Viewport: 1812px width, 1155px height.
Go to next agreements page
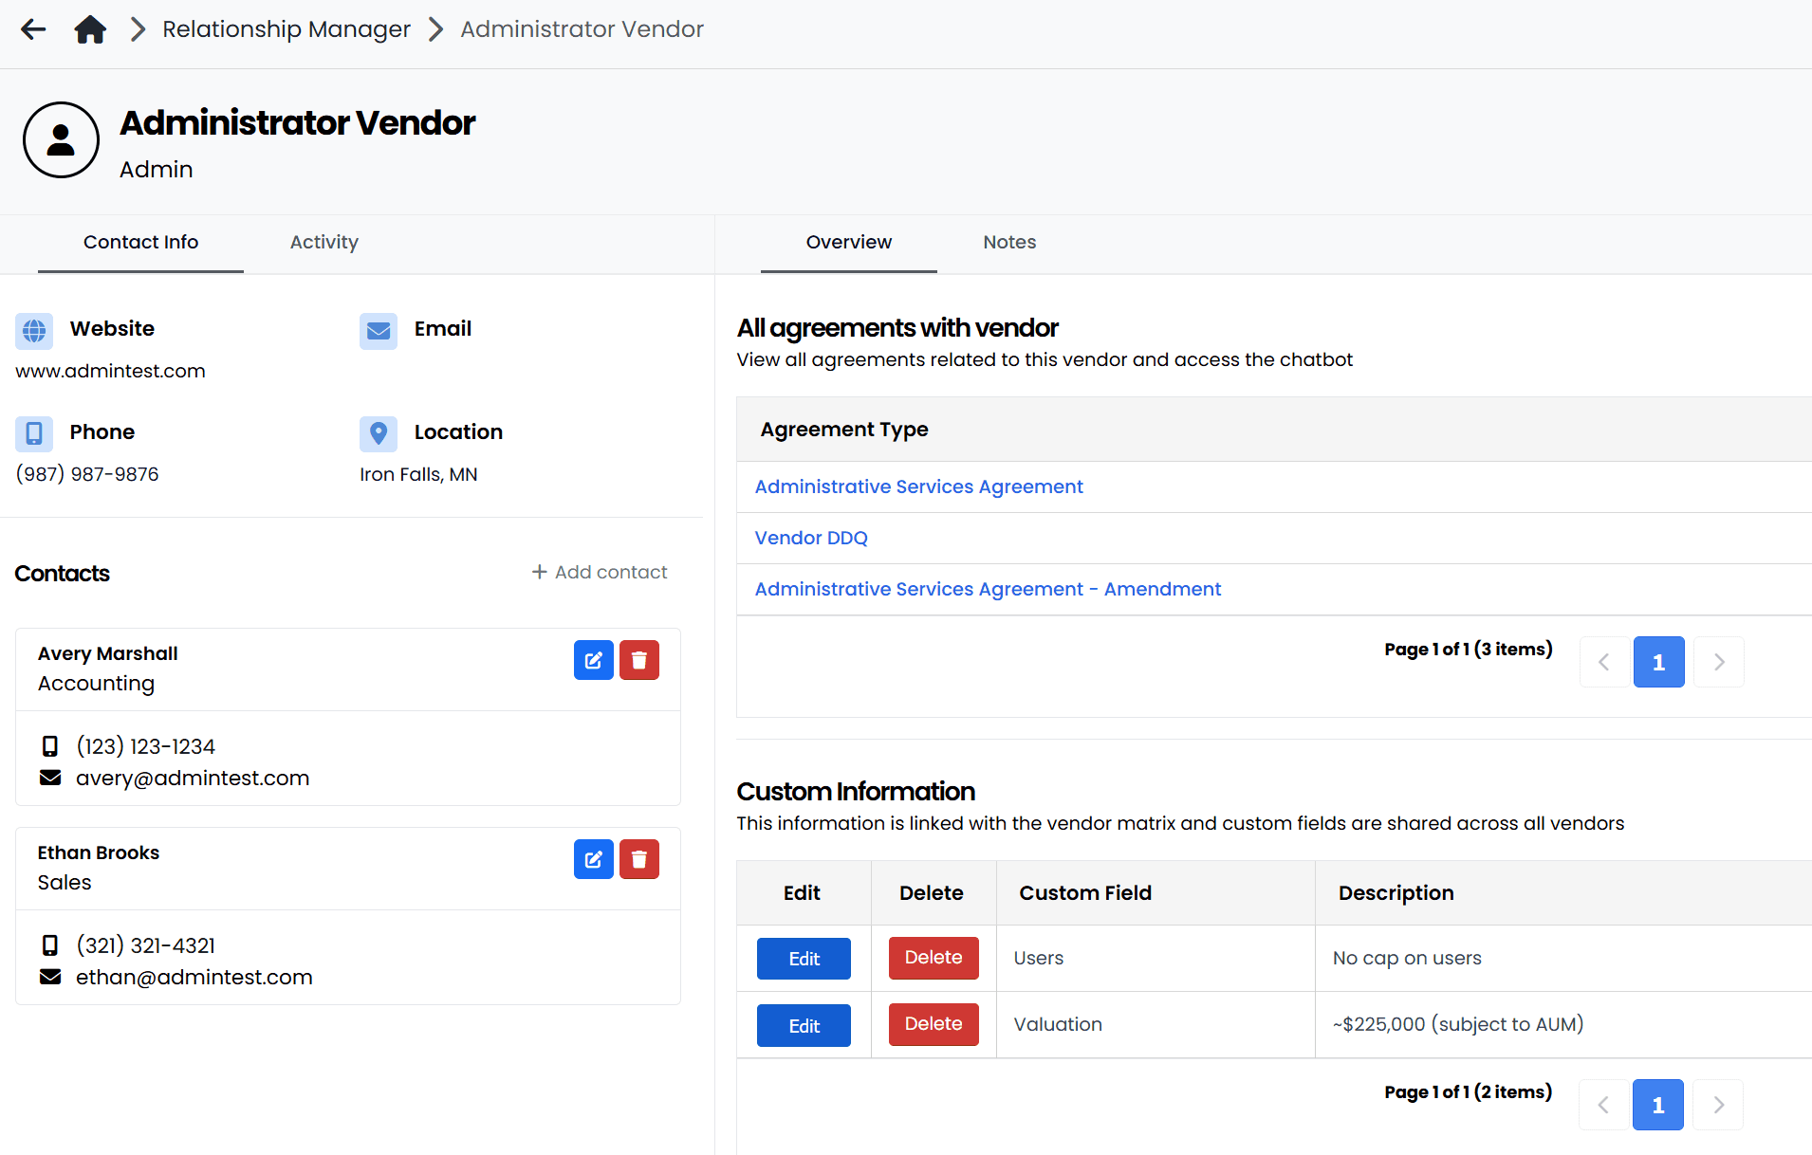pyautogui.click(x=1719, y=662)
